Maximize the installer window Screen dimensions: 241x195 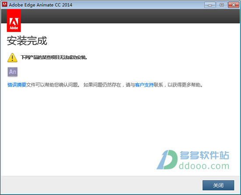(222, 5)
